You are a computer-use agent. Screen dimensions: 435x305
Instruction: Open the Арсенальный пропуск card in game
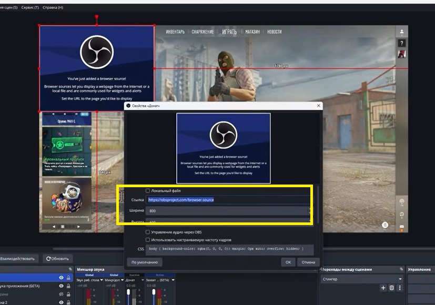[x=67, y=151]
